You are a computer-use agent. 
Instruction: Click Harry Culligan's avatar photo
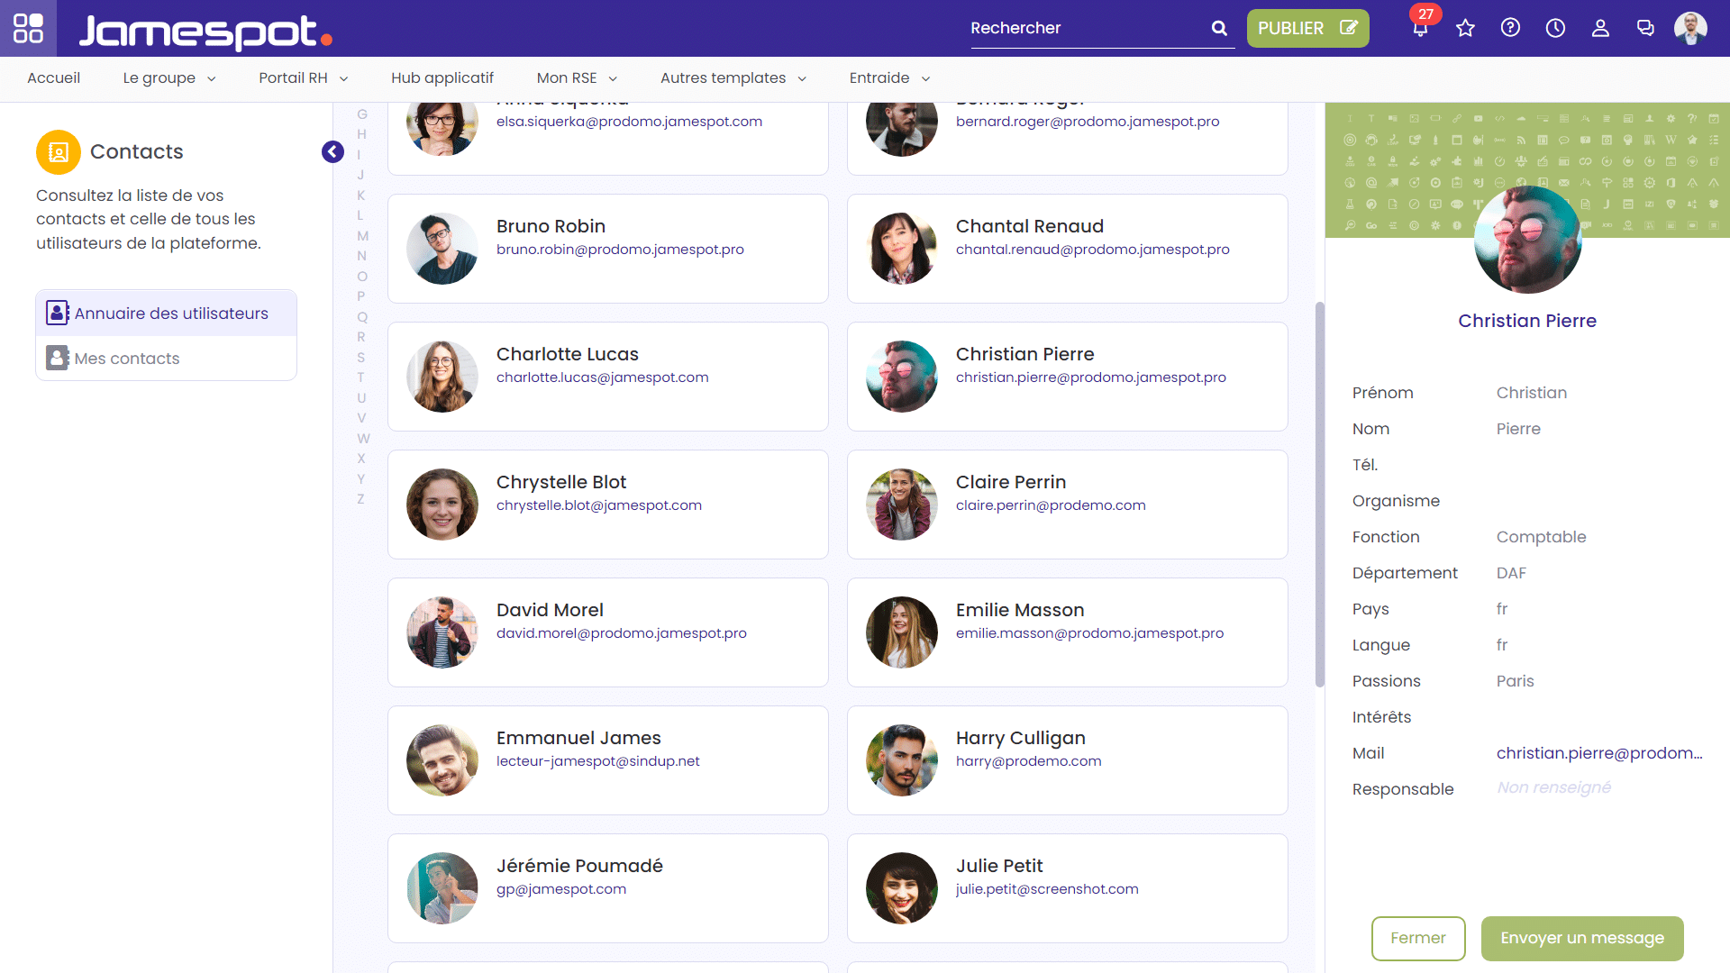click(x=902, y=760)
